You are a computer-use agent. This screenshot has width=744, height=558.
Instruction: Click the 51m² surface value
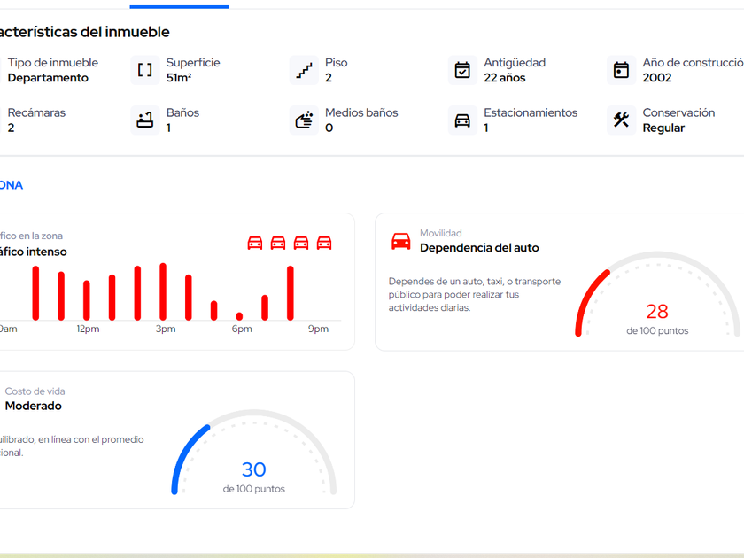tap(179, 78)
